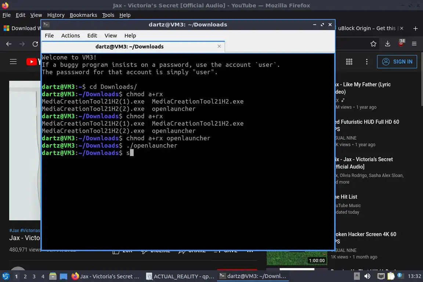This screenshot has height=282, width=423.
Task: Open volume control in system tray
Action: 368,276
